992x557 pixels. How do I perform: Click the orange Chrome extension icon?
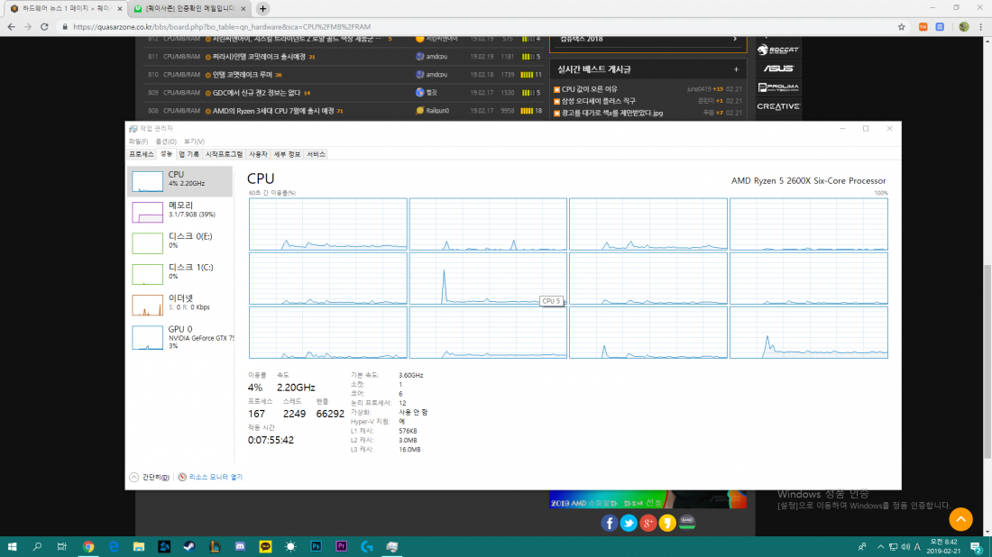click(923, 26)
